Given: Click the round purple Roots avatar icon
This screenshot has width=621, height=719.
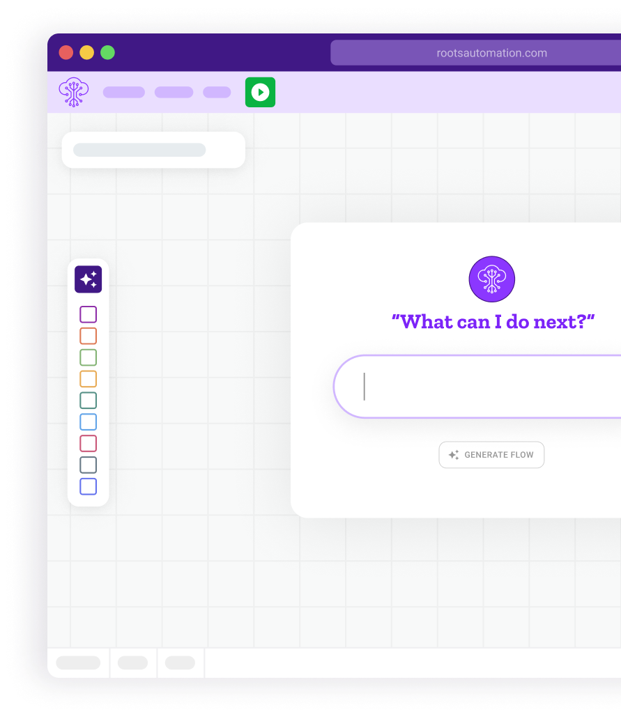Looking at the screenshot, I should pos(491,279).
